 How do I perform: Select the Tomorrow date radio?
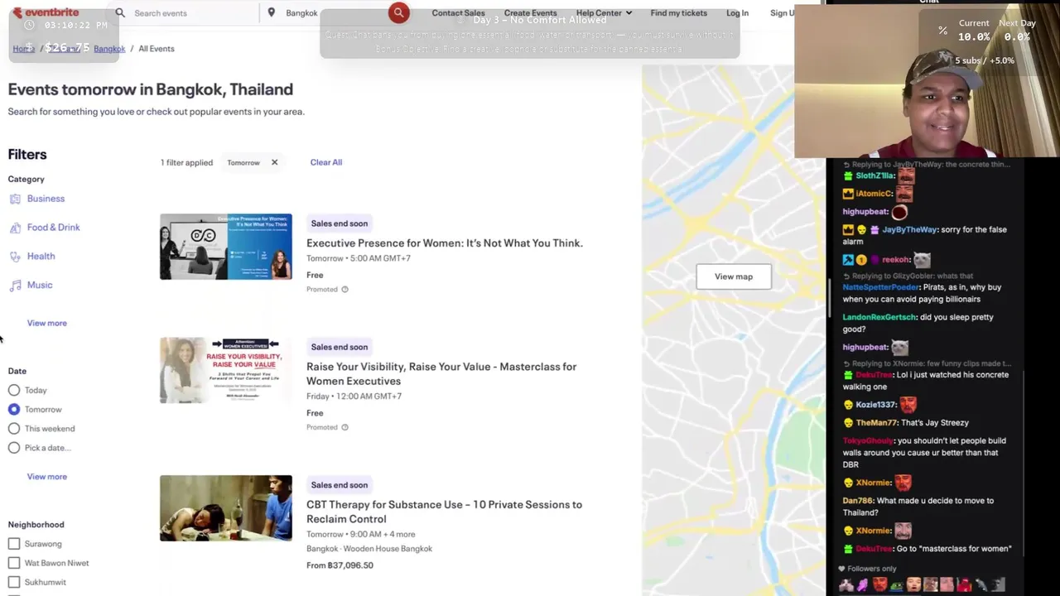point(14,409)
